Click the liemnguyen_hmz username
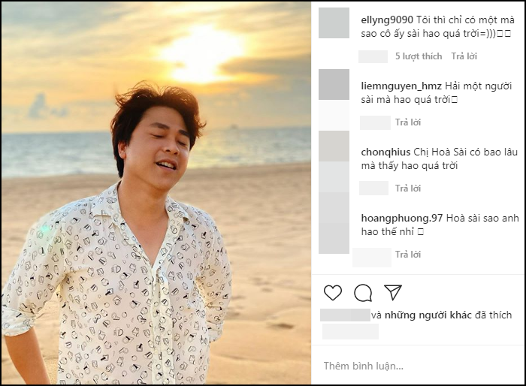526x386 pixels. tap(401, 86)
